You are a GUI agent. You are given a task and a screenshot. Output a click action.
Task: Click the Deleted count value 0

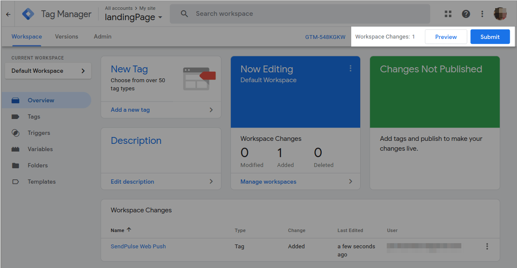[318, 153]
